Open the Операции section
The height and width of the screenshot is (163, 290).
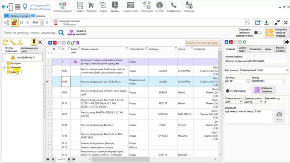147,7
